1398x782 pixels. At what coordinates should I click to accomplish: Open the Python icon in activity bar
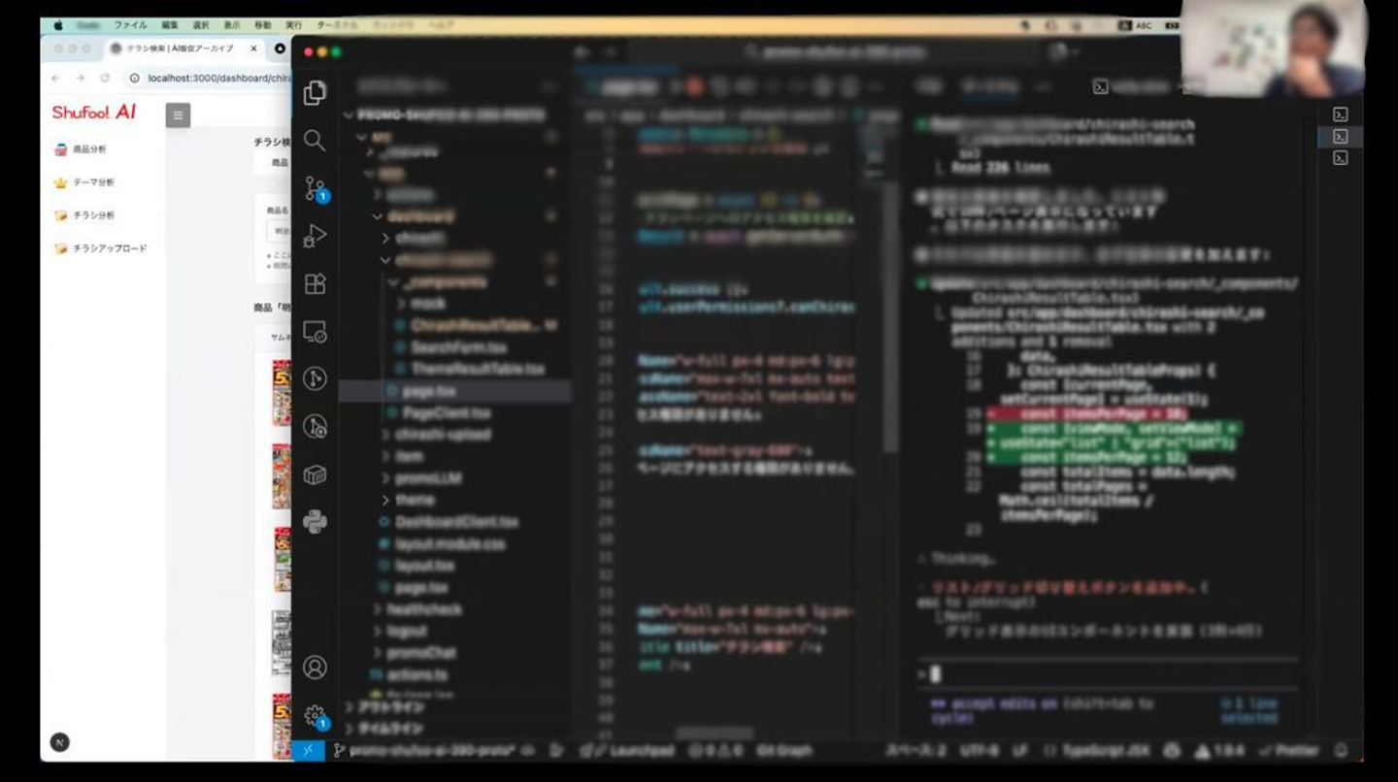[x=315, y=522]
